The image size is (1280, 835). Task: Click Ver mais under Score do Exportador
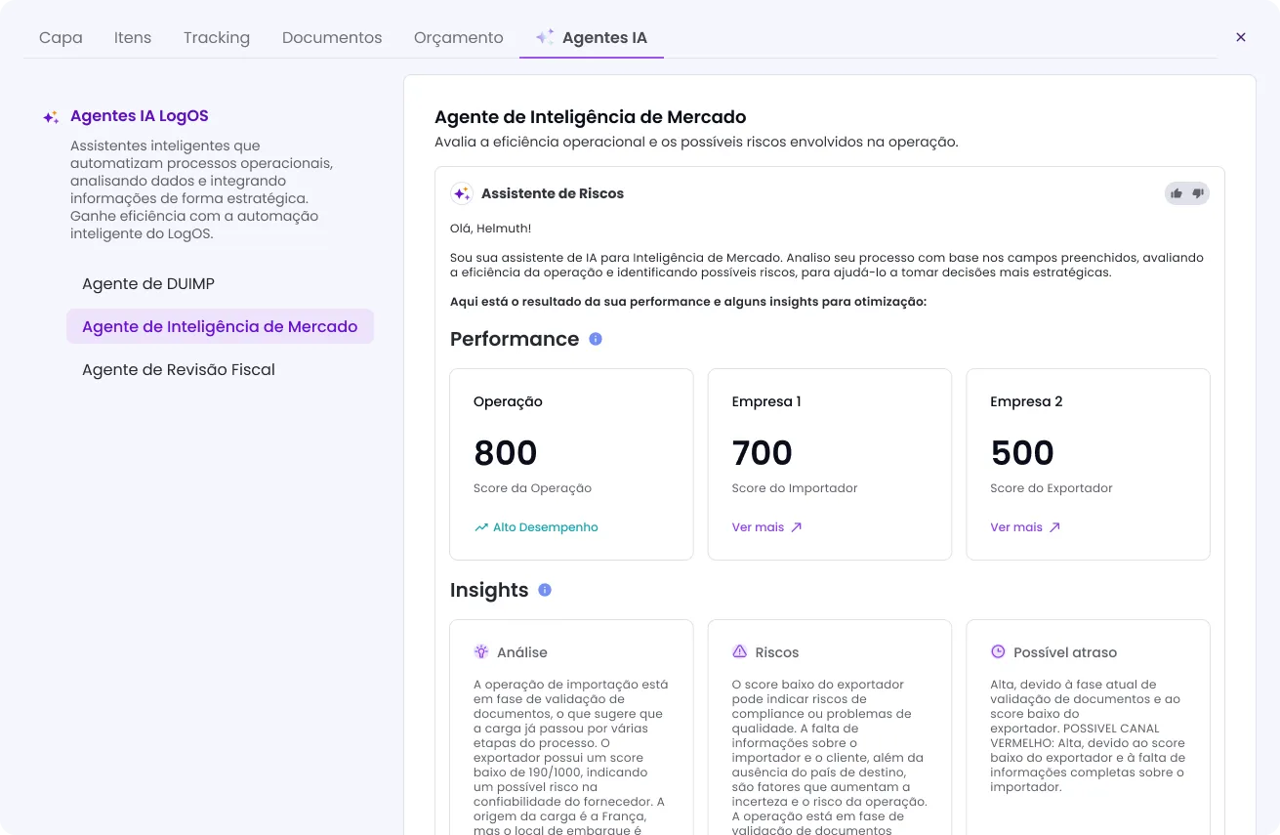pyautogui.click(x=1025, y=527)
